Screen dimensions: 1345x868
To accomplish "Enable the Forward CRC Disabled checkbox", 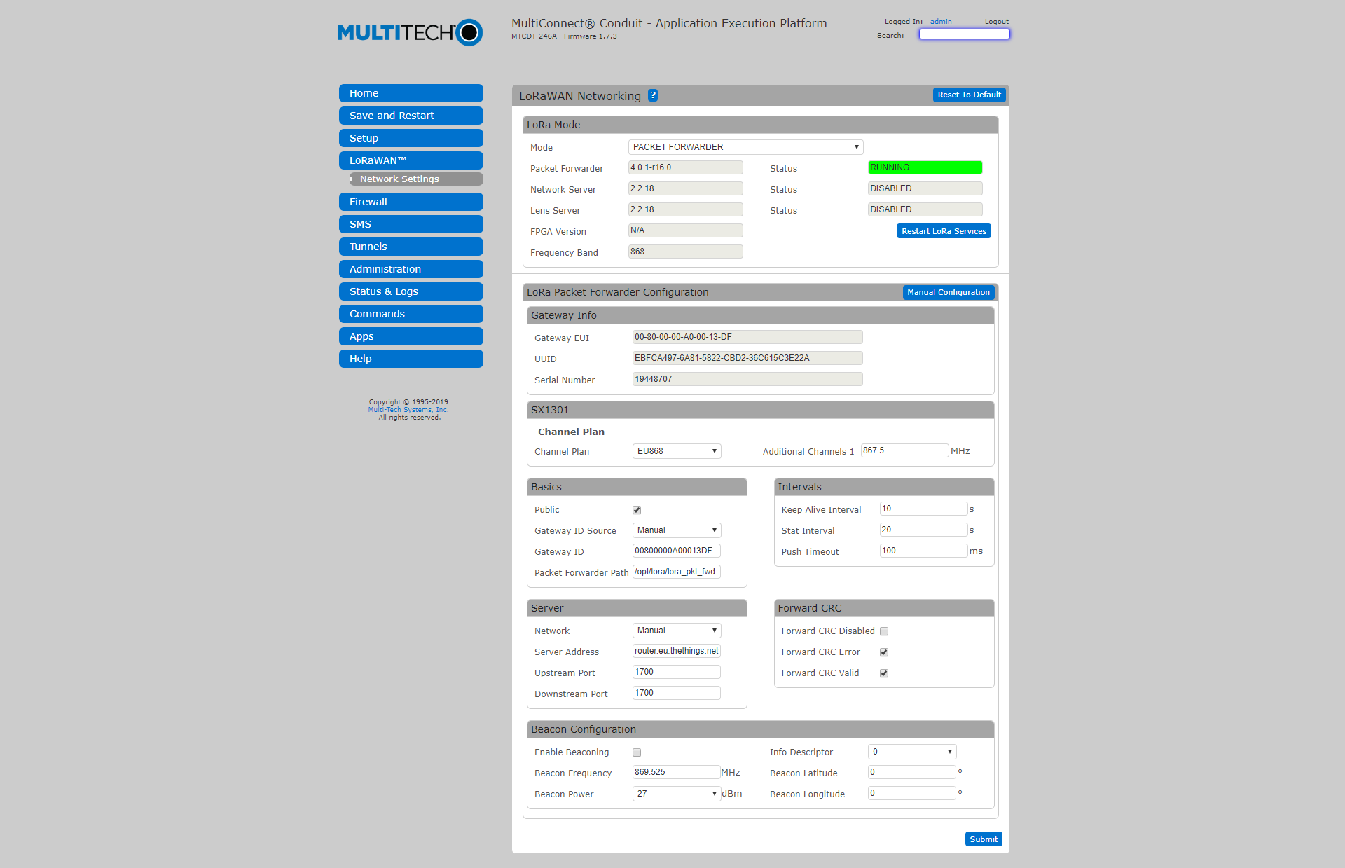I will 884,631.
